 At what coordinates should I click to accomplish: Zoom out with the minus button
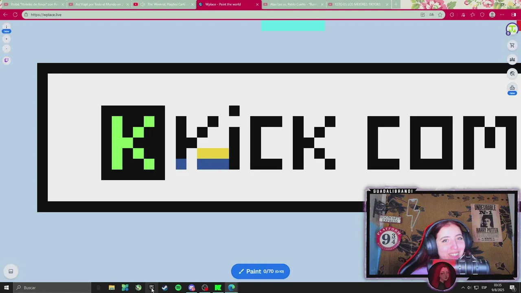click(7, 49)
